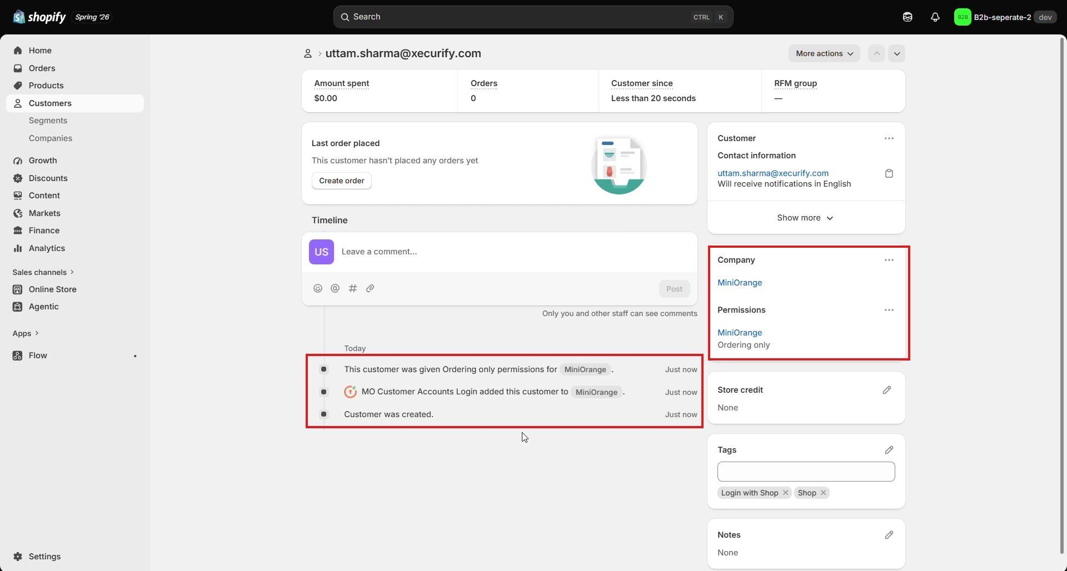Expand Sales channels section

point(43,272)
